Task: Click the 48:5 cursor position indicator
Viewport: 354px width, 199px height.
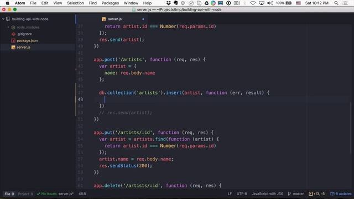Action: [82, 194]
